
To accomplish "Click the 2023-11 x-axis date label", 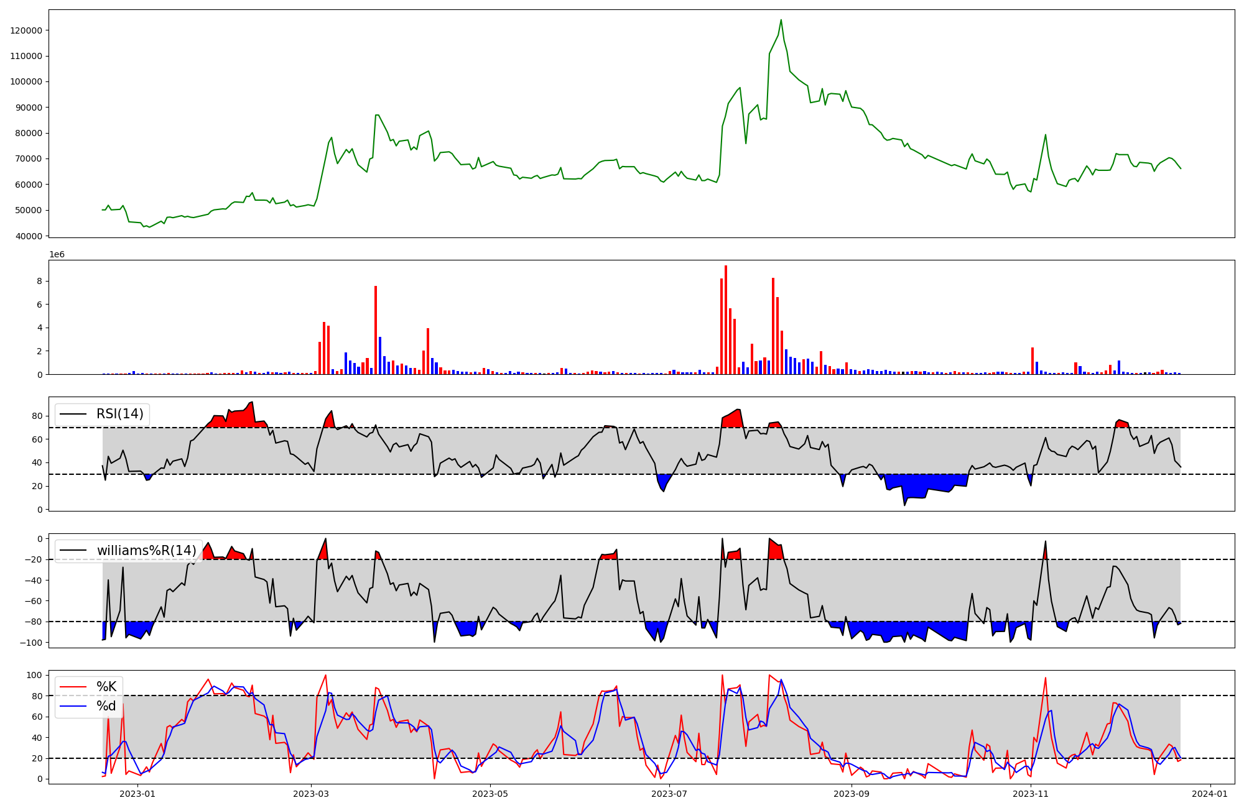I will (x=1031, y=794).
